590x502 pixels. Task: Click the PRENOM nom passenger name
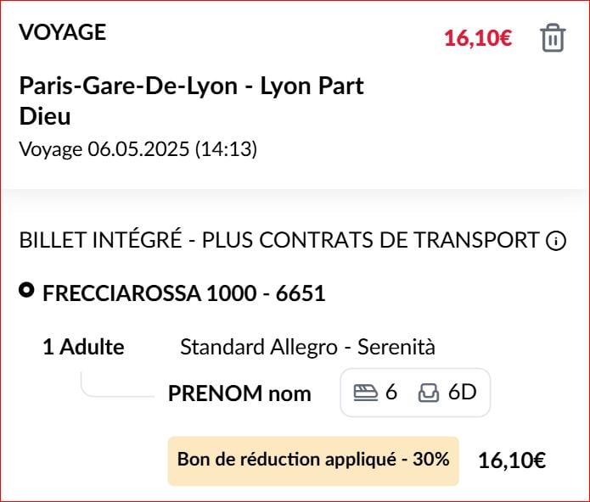point(239,393)
